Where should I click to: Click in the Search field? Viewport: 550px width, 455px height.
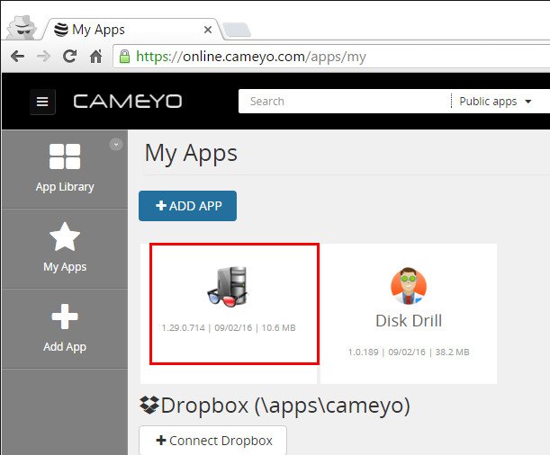[342, 102]
